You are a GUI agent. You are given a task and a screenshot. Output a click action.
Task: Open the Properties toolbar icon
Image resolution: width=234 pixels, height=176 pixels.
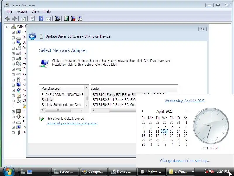coord(32,19)
